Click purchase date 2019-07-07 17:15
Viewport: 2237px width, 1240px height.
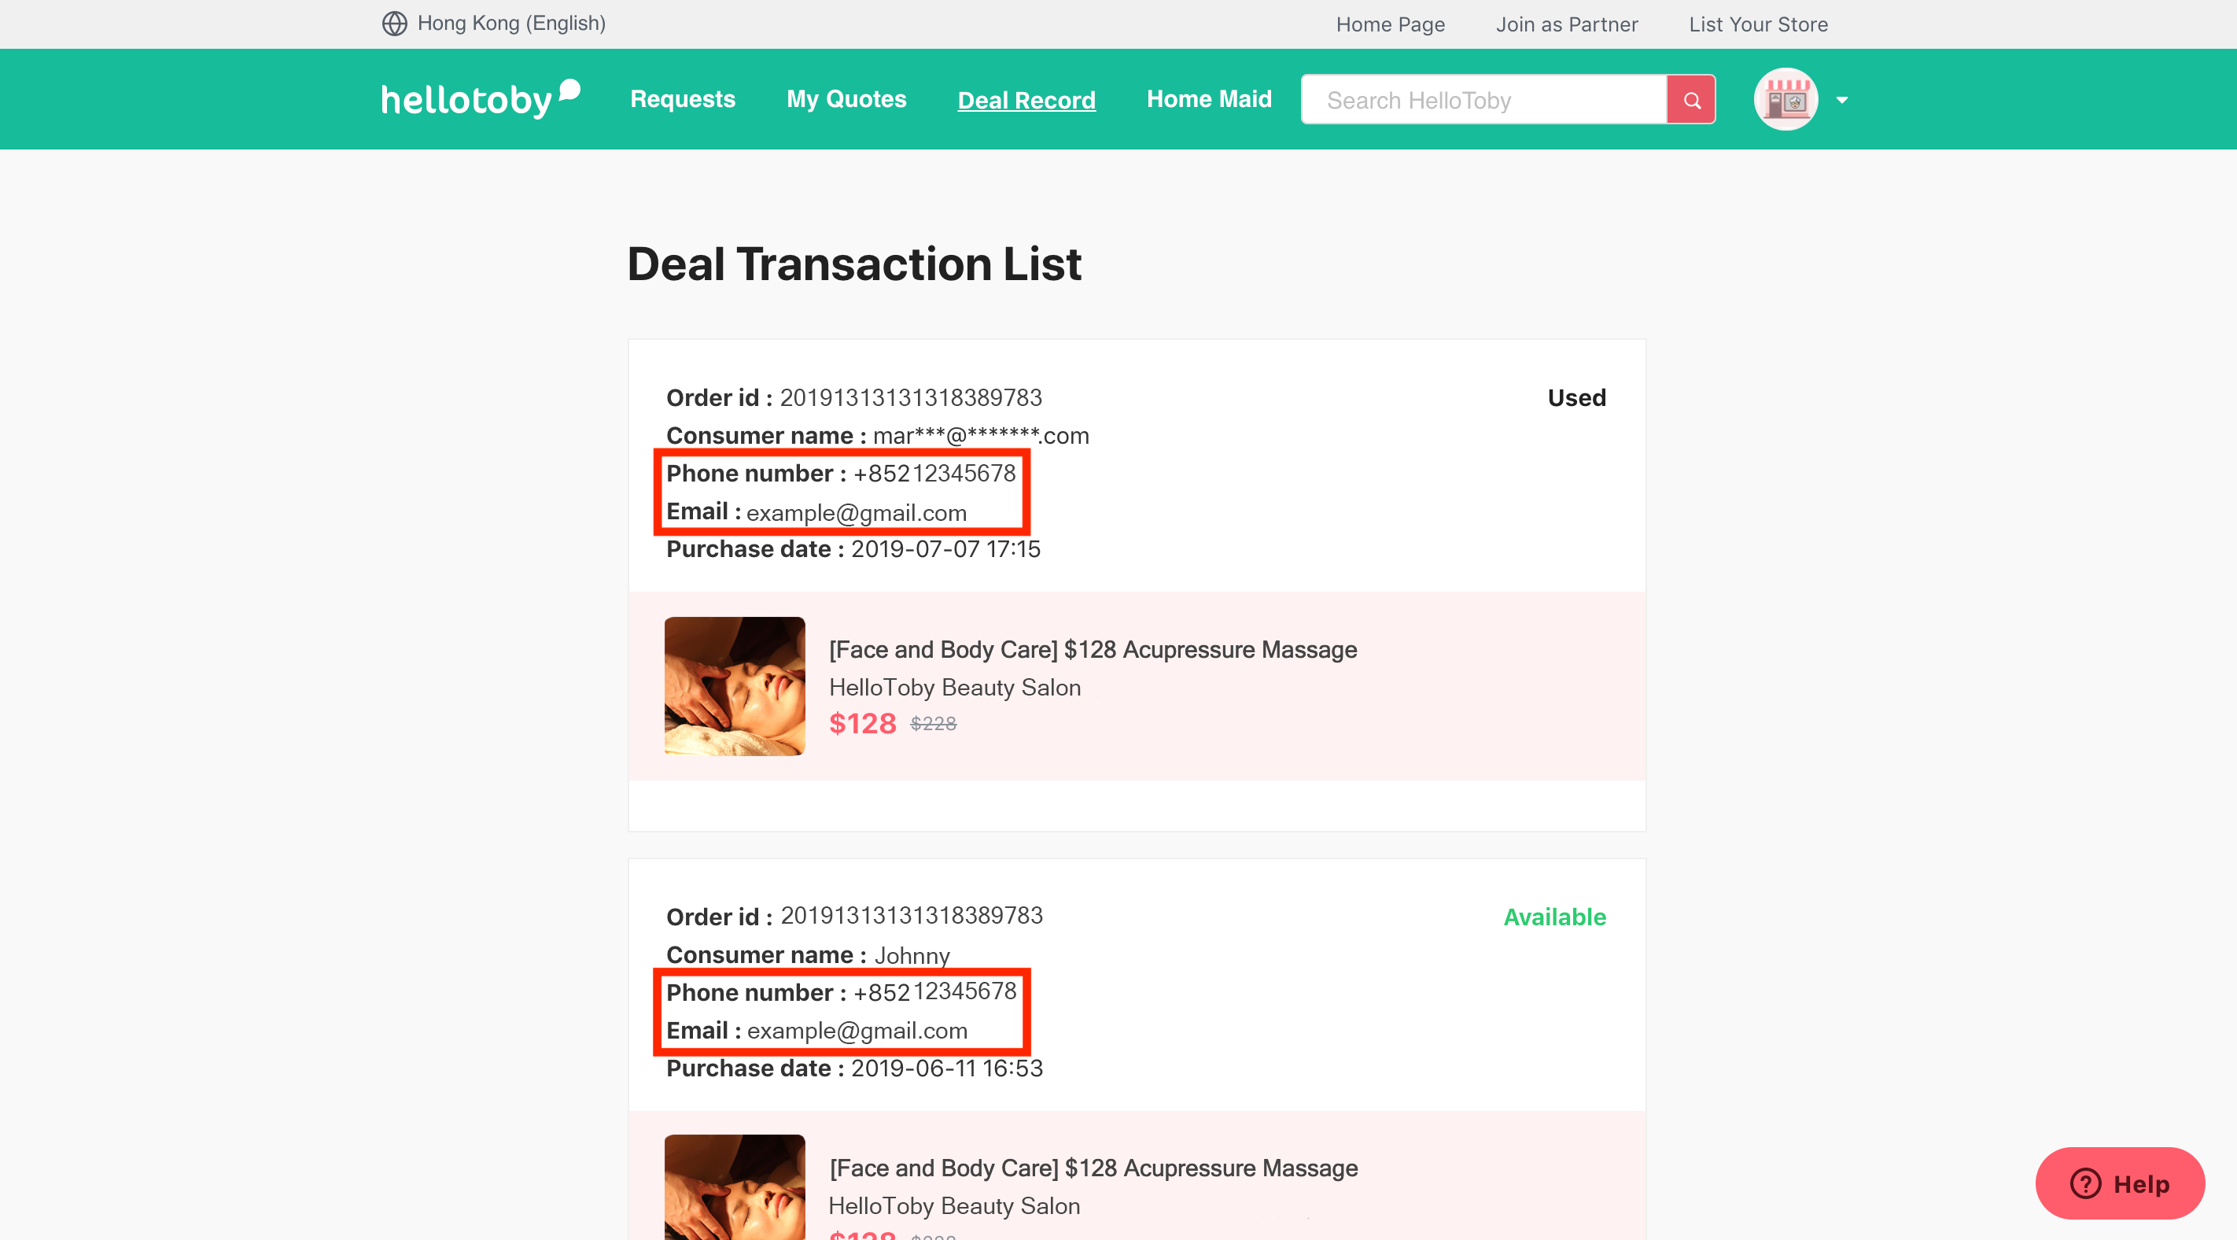tap(945, 549)
